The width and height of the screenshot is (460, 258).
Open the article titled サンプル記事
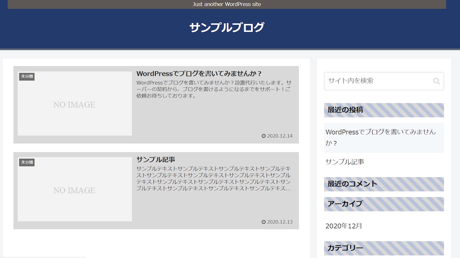[x=156, y=159]
